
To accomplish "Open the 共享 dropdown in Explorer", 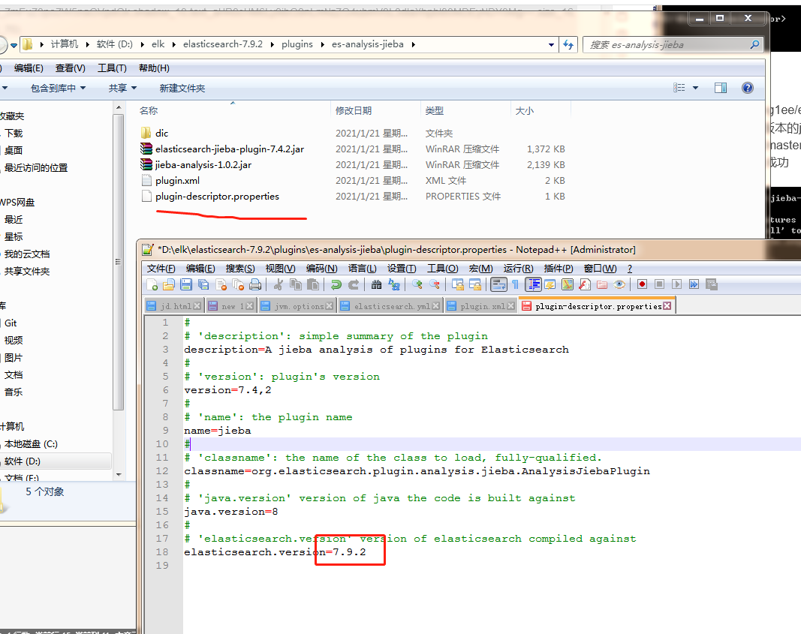I will (x=122, y=89).
